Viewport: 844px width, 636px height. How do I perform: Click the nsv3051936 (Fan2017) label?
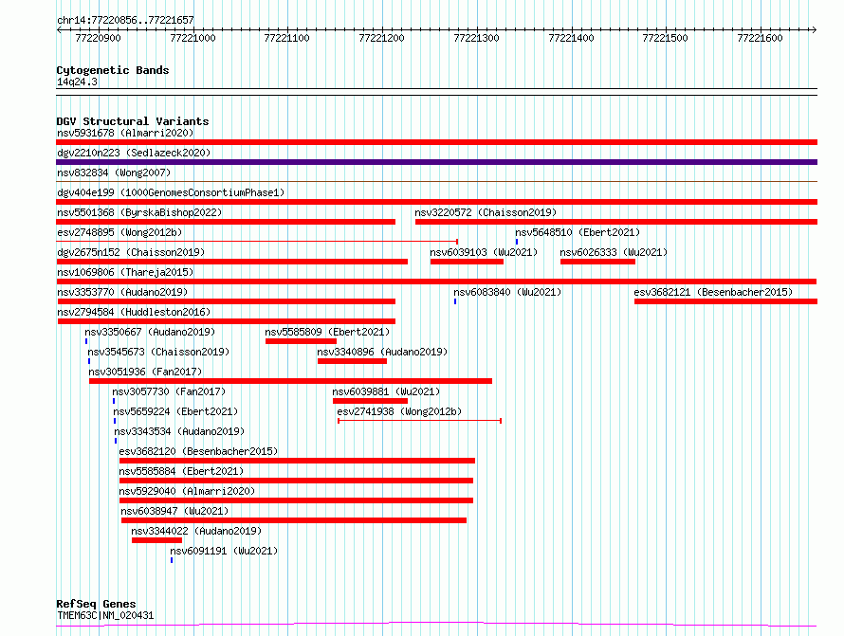point(145,372)
